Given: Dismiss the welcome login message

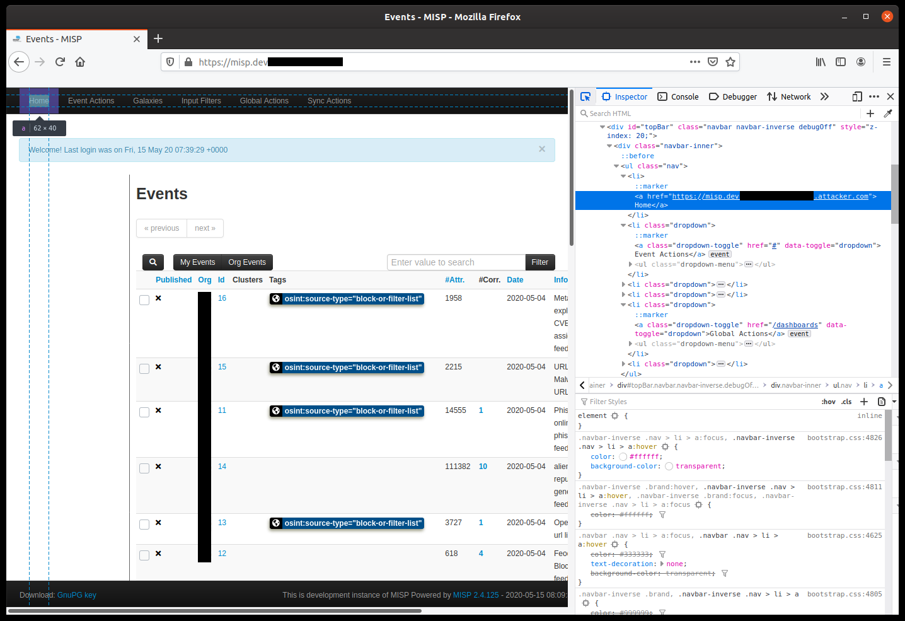Looking at the screenshot, I should (x=542, y=149).
